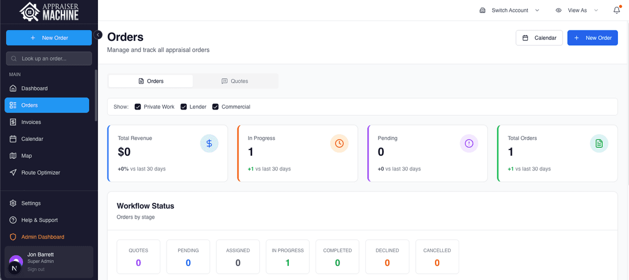Viewport: 629px width, 280px height.
Task: Open the View As dropdown
Action: tap(577, 10)
